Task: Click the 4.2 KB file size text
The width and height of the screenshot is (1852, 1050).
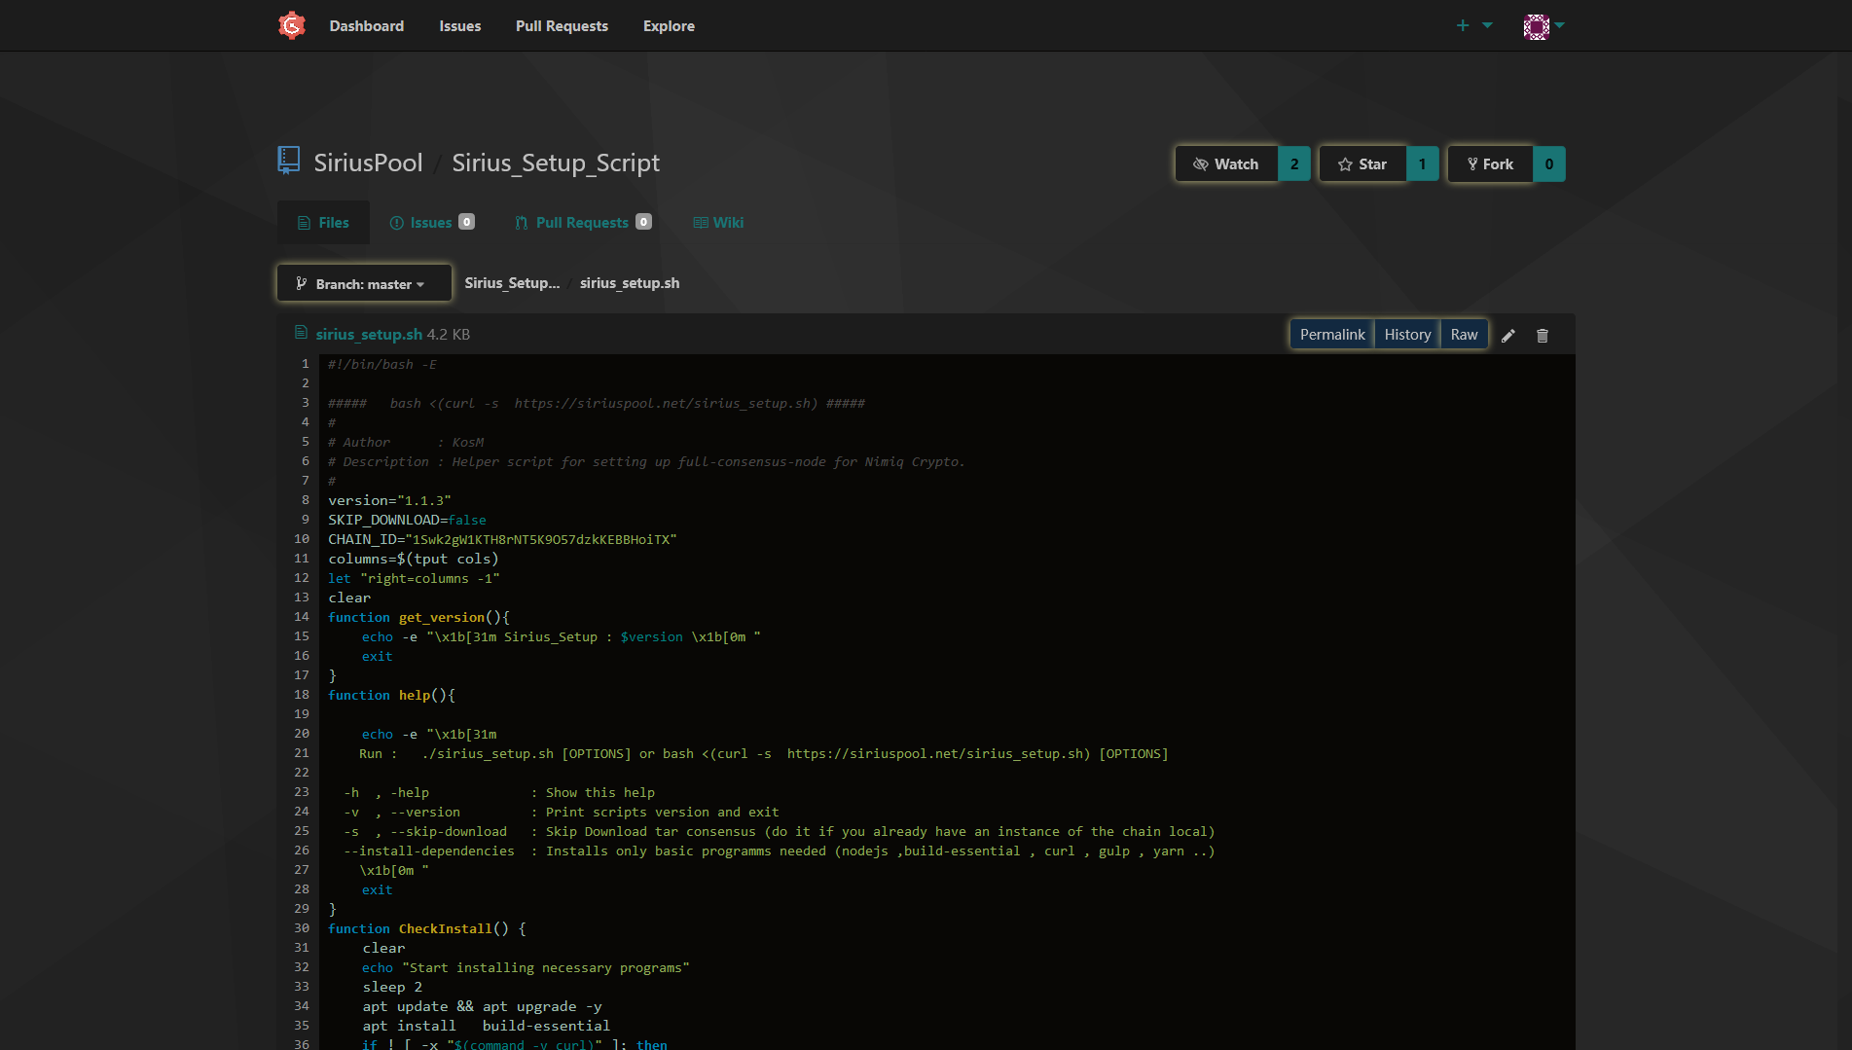Action: tap(449, 334)
